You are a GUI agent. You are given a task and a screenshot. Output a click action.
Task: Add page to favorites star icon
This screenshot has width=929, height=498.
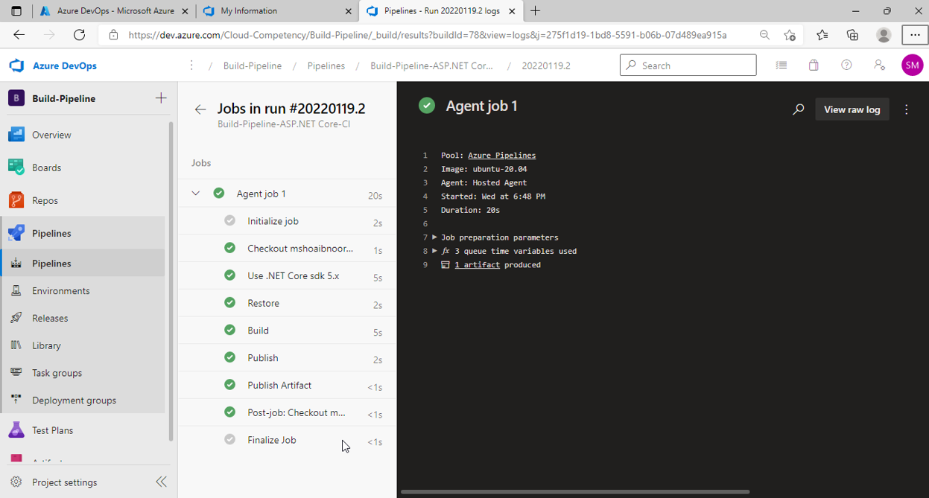click(x=790, y=35)
